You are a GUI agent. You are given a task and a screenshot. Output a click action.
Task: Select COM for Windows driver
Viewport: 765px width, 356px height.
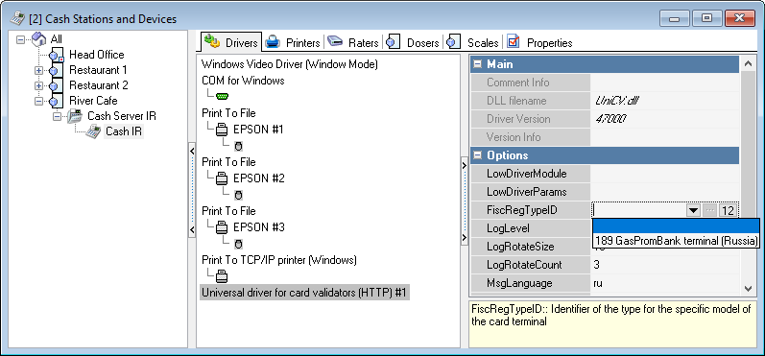243,81
